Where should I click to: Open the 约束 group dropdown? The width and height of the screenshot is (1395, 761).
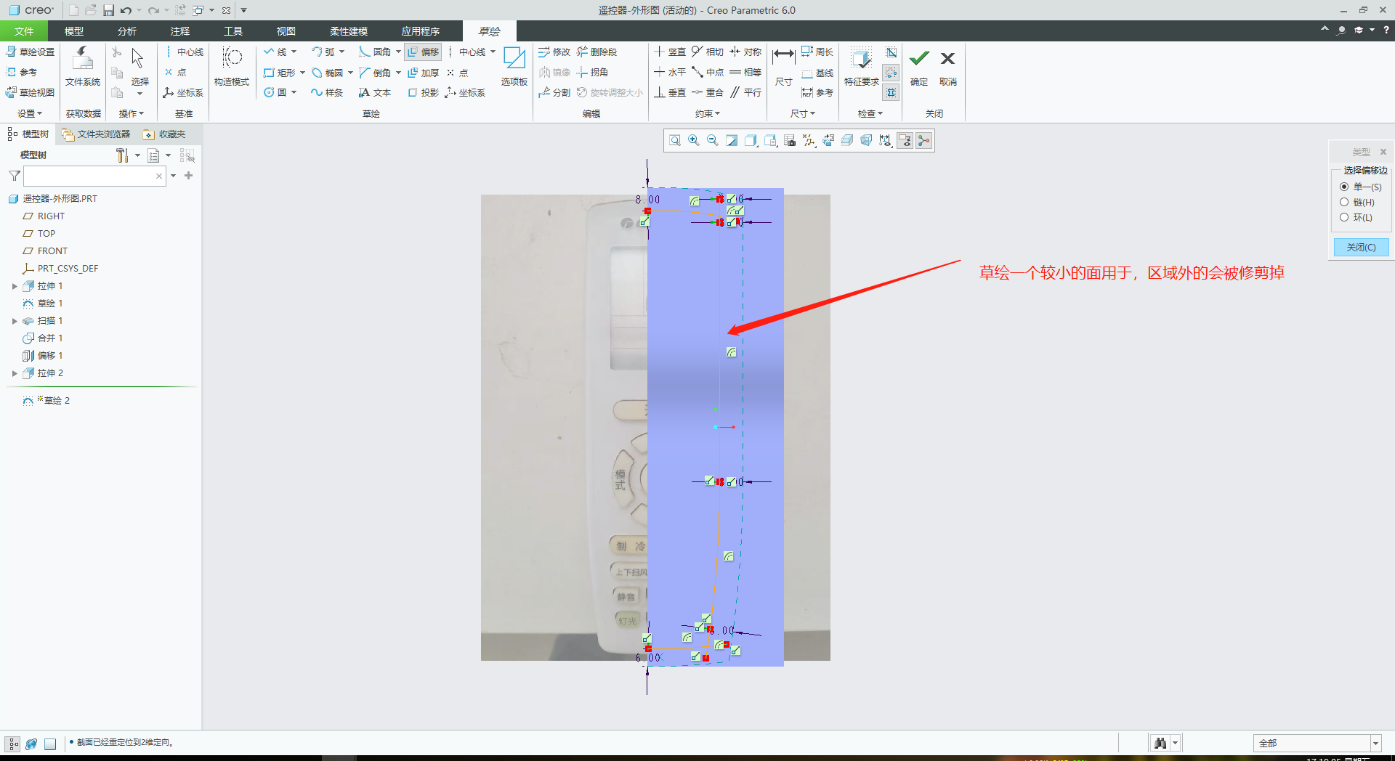point(708,114)
